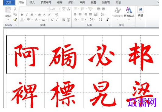This screenshot has height=112, width=162.
Task: Toggle Bold formatting
Action: point(22,15)
